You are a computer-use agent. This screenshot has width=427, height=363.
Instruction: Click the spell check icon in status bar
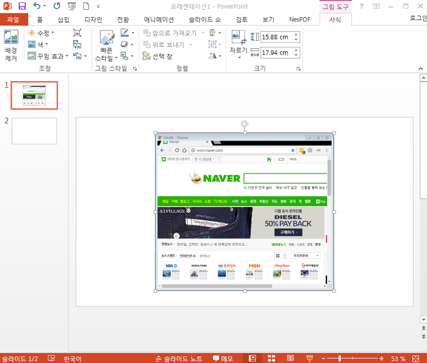pos(51,358)
